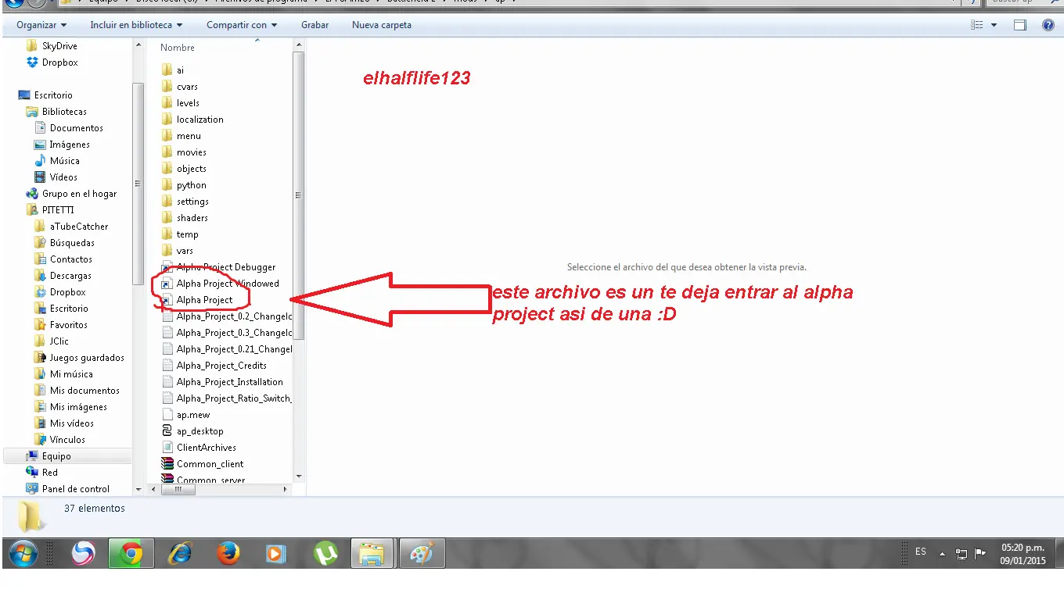Click the settings folder icon
Image resolution: width=1064 pixels, height=600 pixels.
tap(167, 202)
